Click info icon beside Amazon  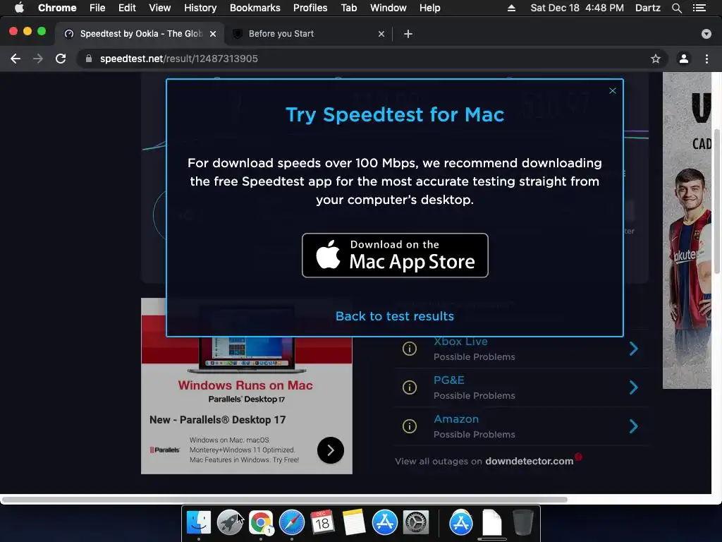410,426
